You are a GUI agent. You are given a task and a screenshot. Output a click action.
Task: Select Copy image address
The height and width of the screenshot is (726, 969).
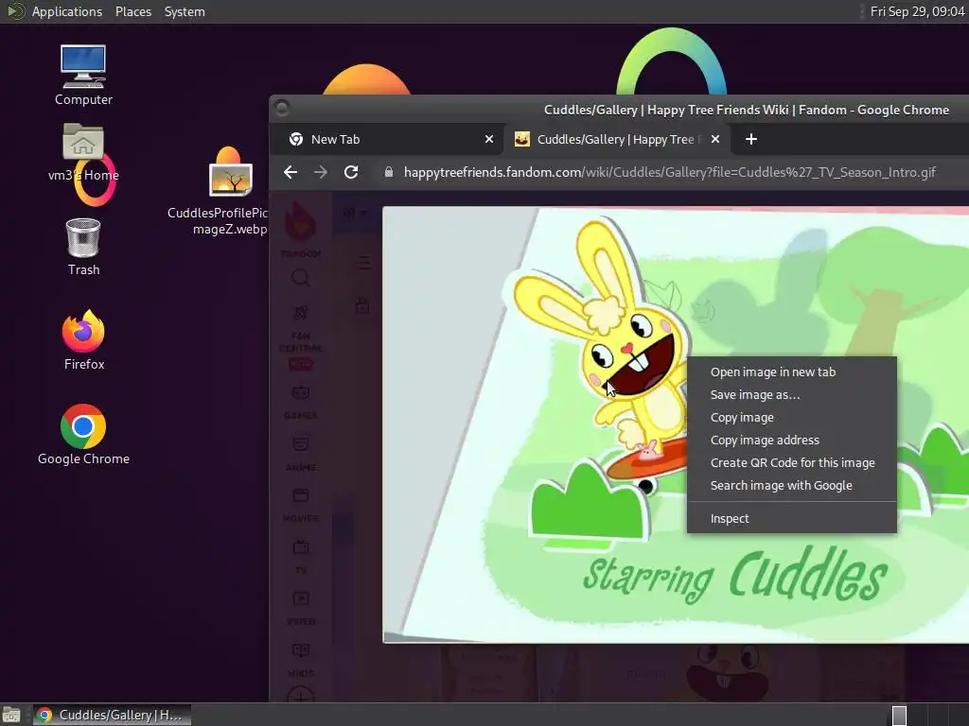tap(792, 441)
